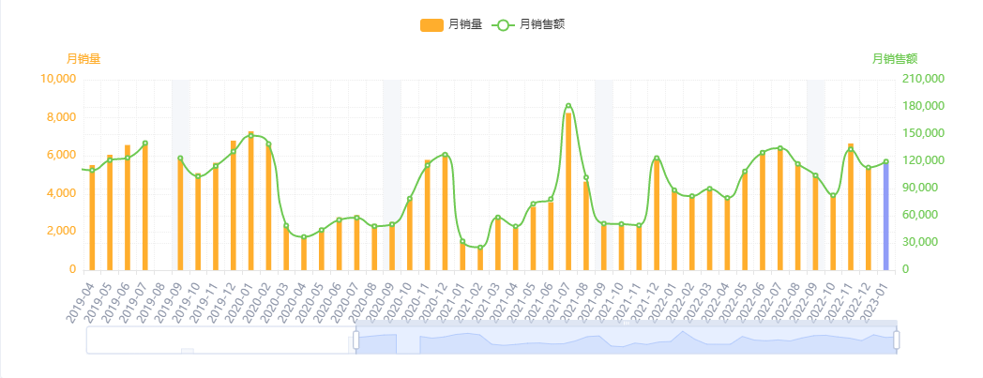Click the orange bar for 2020-04
This screenshot has height=378, width=983.
(x=304, y=253)
